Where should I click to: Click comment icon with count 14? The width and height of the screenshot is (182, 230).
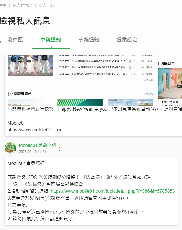pos(130,74)
